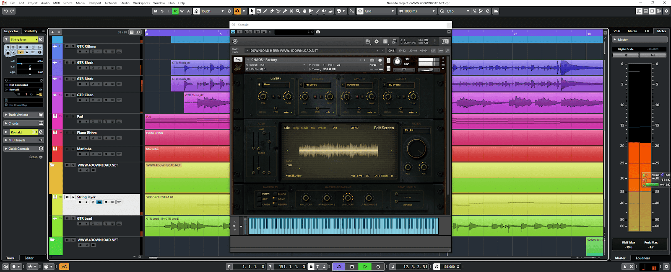
Task: Switch to the Media tab
Action: [632, 31]
